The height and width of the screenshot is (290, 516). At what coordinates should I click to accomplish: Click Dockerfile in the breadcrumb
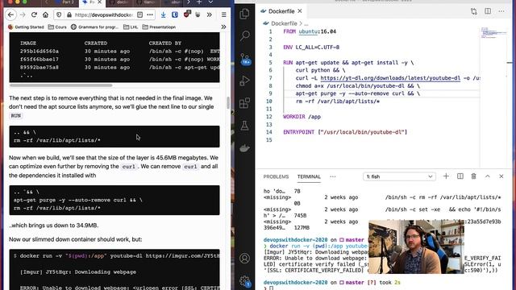point(284,23)
